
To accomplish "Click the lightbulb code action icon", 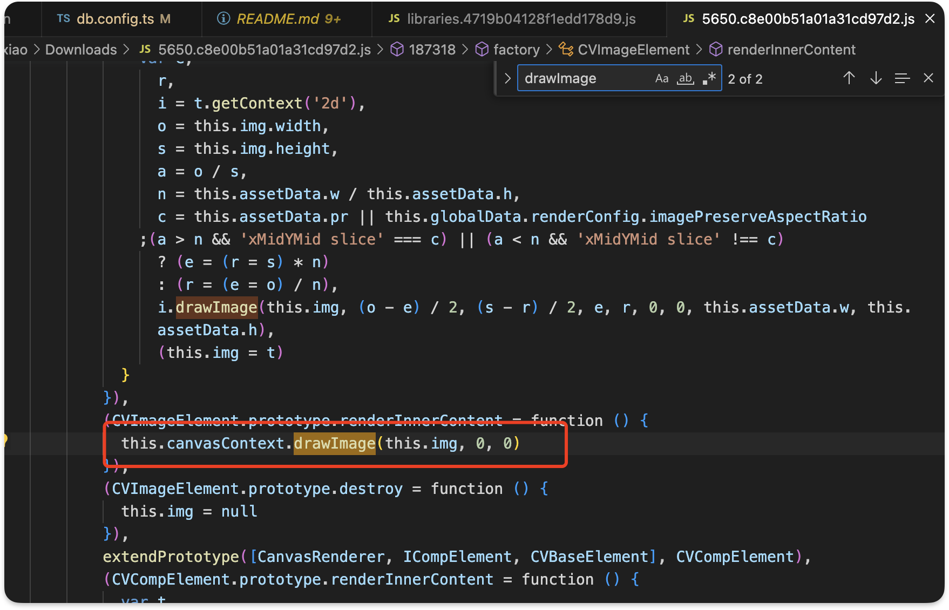I will coord(5,440).
